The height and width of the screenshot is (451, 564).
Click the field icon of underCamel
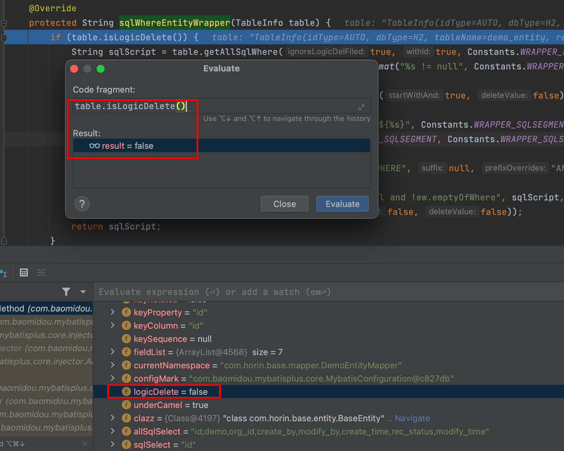click(126, 405)
